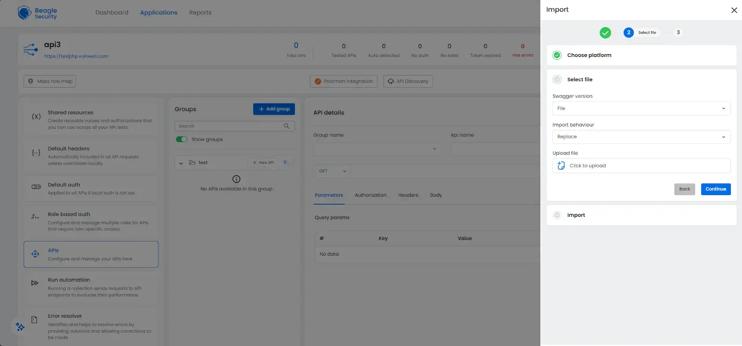Click the API Discovery icon

(390, 81)
